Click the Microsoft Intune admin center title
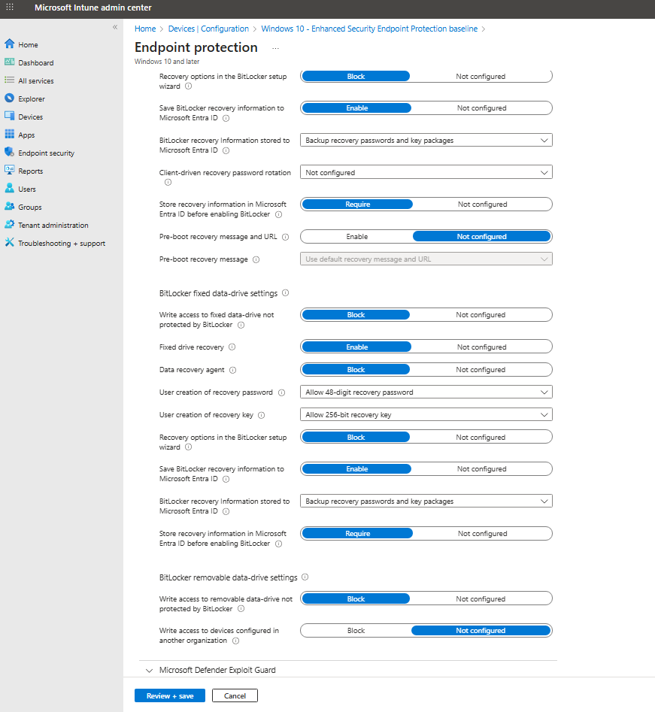 pyautogui.click(x=93, y=8)
